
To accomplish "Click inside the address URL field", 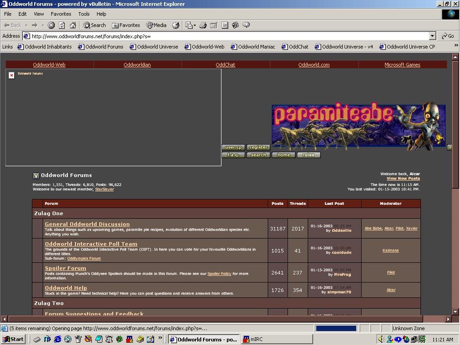I will point(225,36).
